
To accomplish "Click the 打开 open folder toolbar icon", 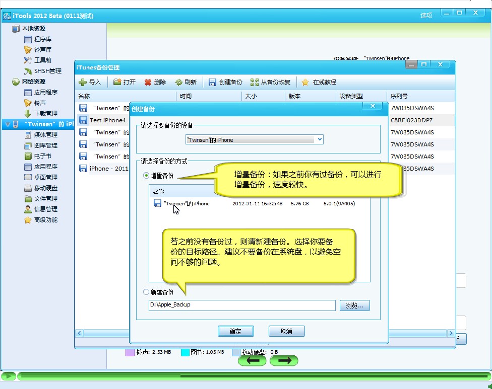I will pos(117,82).
